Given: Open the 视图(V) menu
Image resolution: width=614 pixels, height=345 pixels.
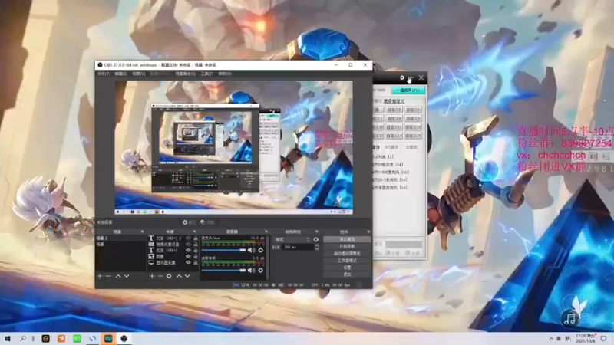Looking at the screenshot, I should click(x=139, y=74).
